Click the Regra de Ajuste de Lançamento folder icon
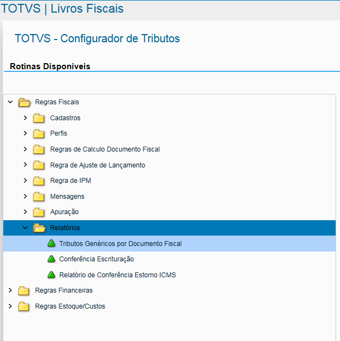The width and height of the screenshot is (340, 341). 38,165
